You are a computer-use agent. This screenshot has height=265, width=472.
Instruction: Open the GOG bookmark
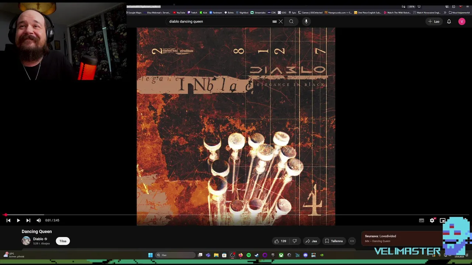pyautogui.click(x=282, y=13)
